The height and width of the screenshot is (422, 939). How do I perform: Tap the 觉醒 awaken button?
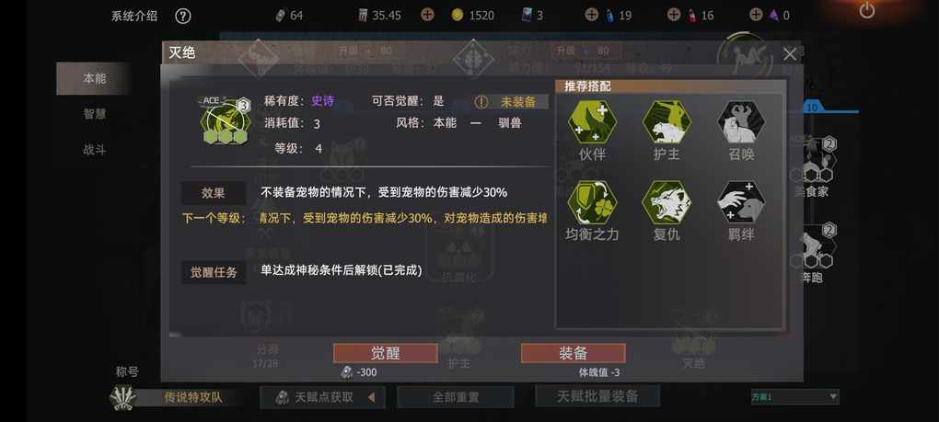[x=385, y=353]
